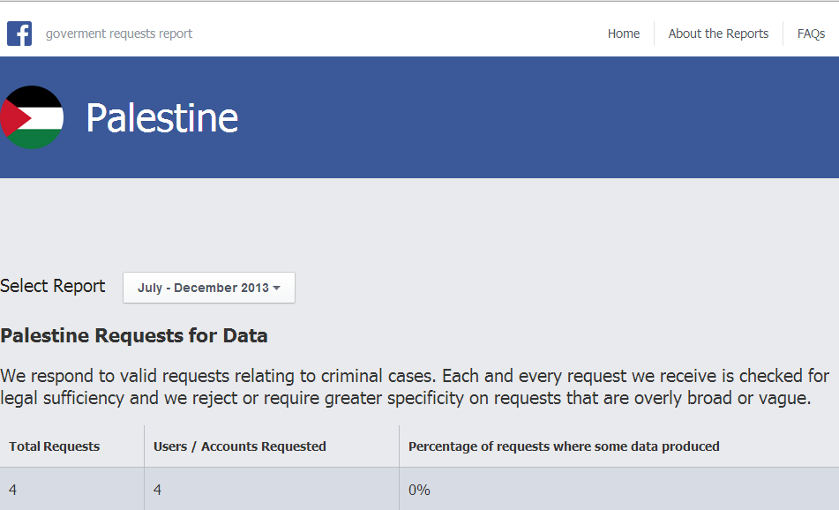Screen dimensions: 839x510
Task: Click the Percentage of requests column header
Action: pos(564,446)
